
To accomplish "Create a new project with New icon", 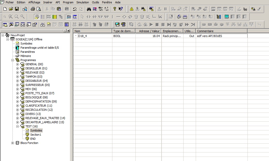I will tap(5, 9).
